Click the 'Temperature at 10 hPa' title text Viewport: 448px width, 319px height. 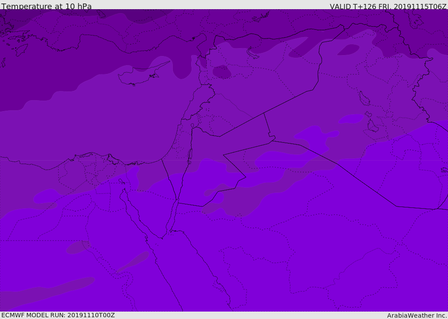(46, 6)
